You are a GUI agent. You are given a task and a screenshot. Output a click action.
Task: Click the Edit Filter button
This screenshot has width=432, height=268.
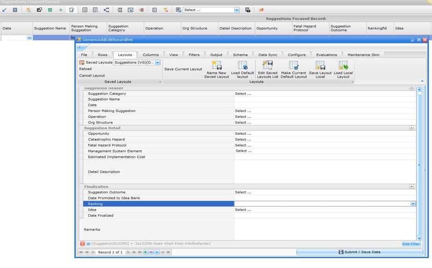tap(411, 244)
